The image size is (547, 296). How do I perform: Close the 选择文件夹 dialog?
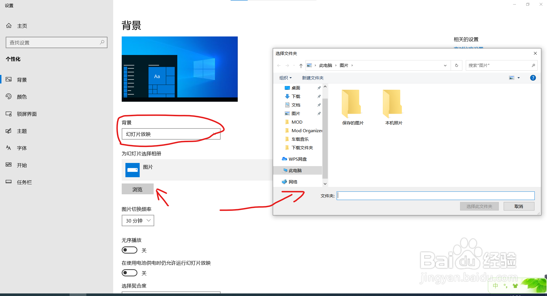(x=535, y=53)
